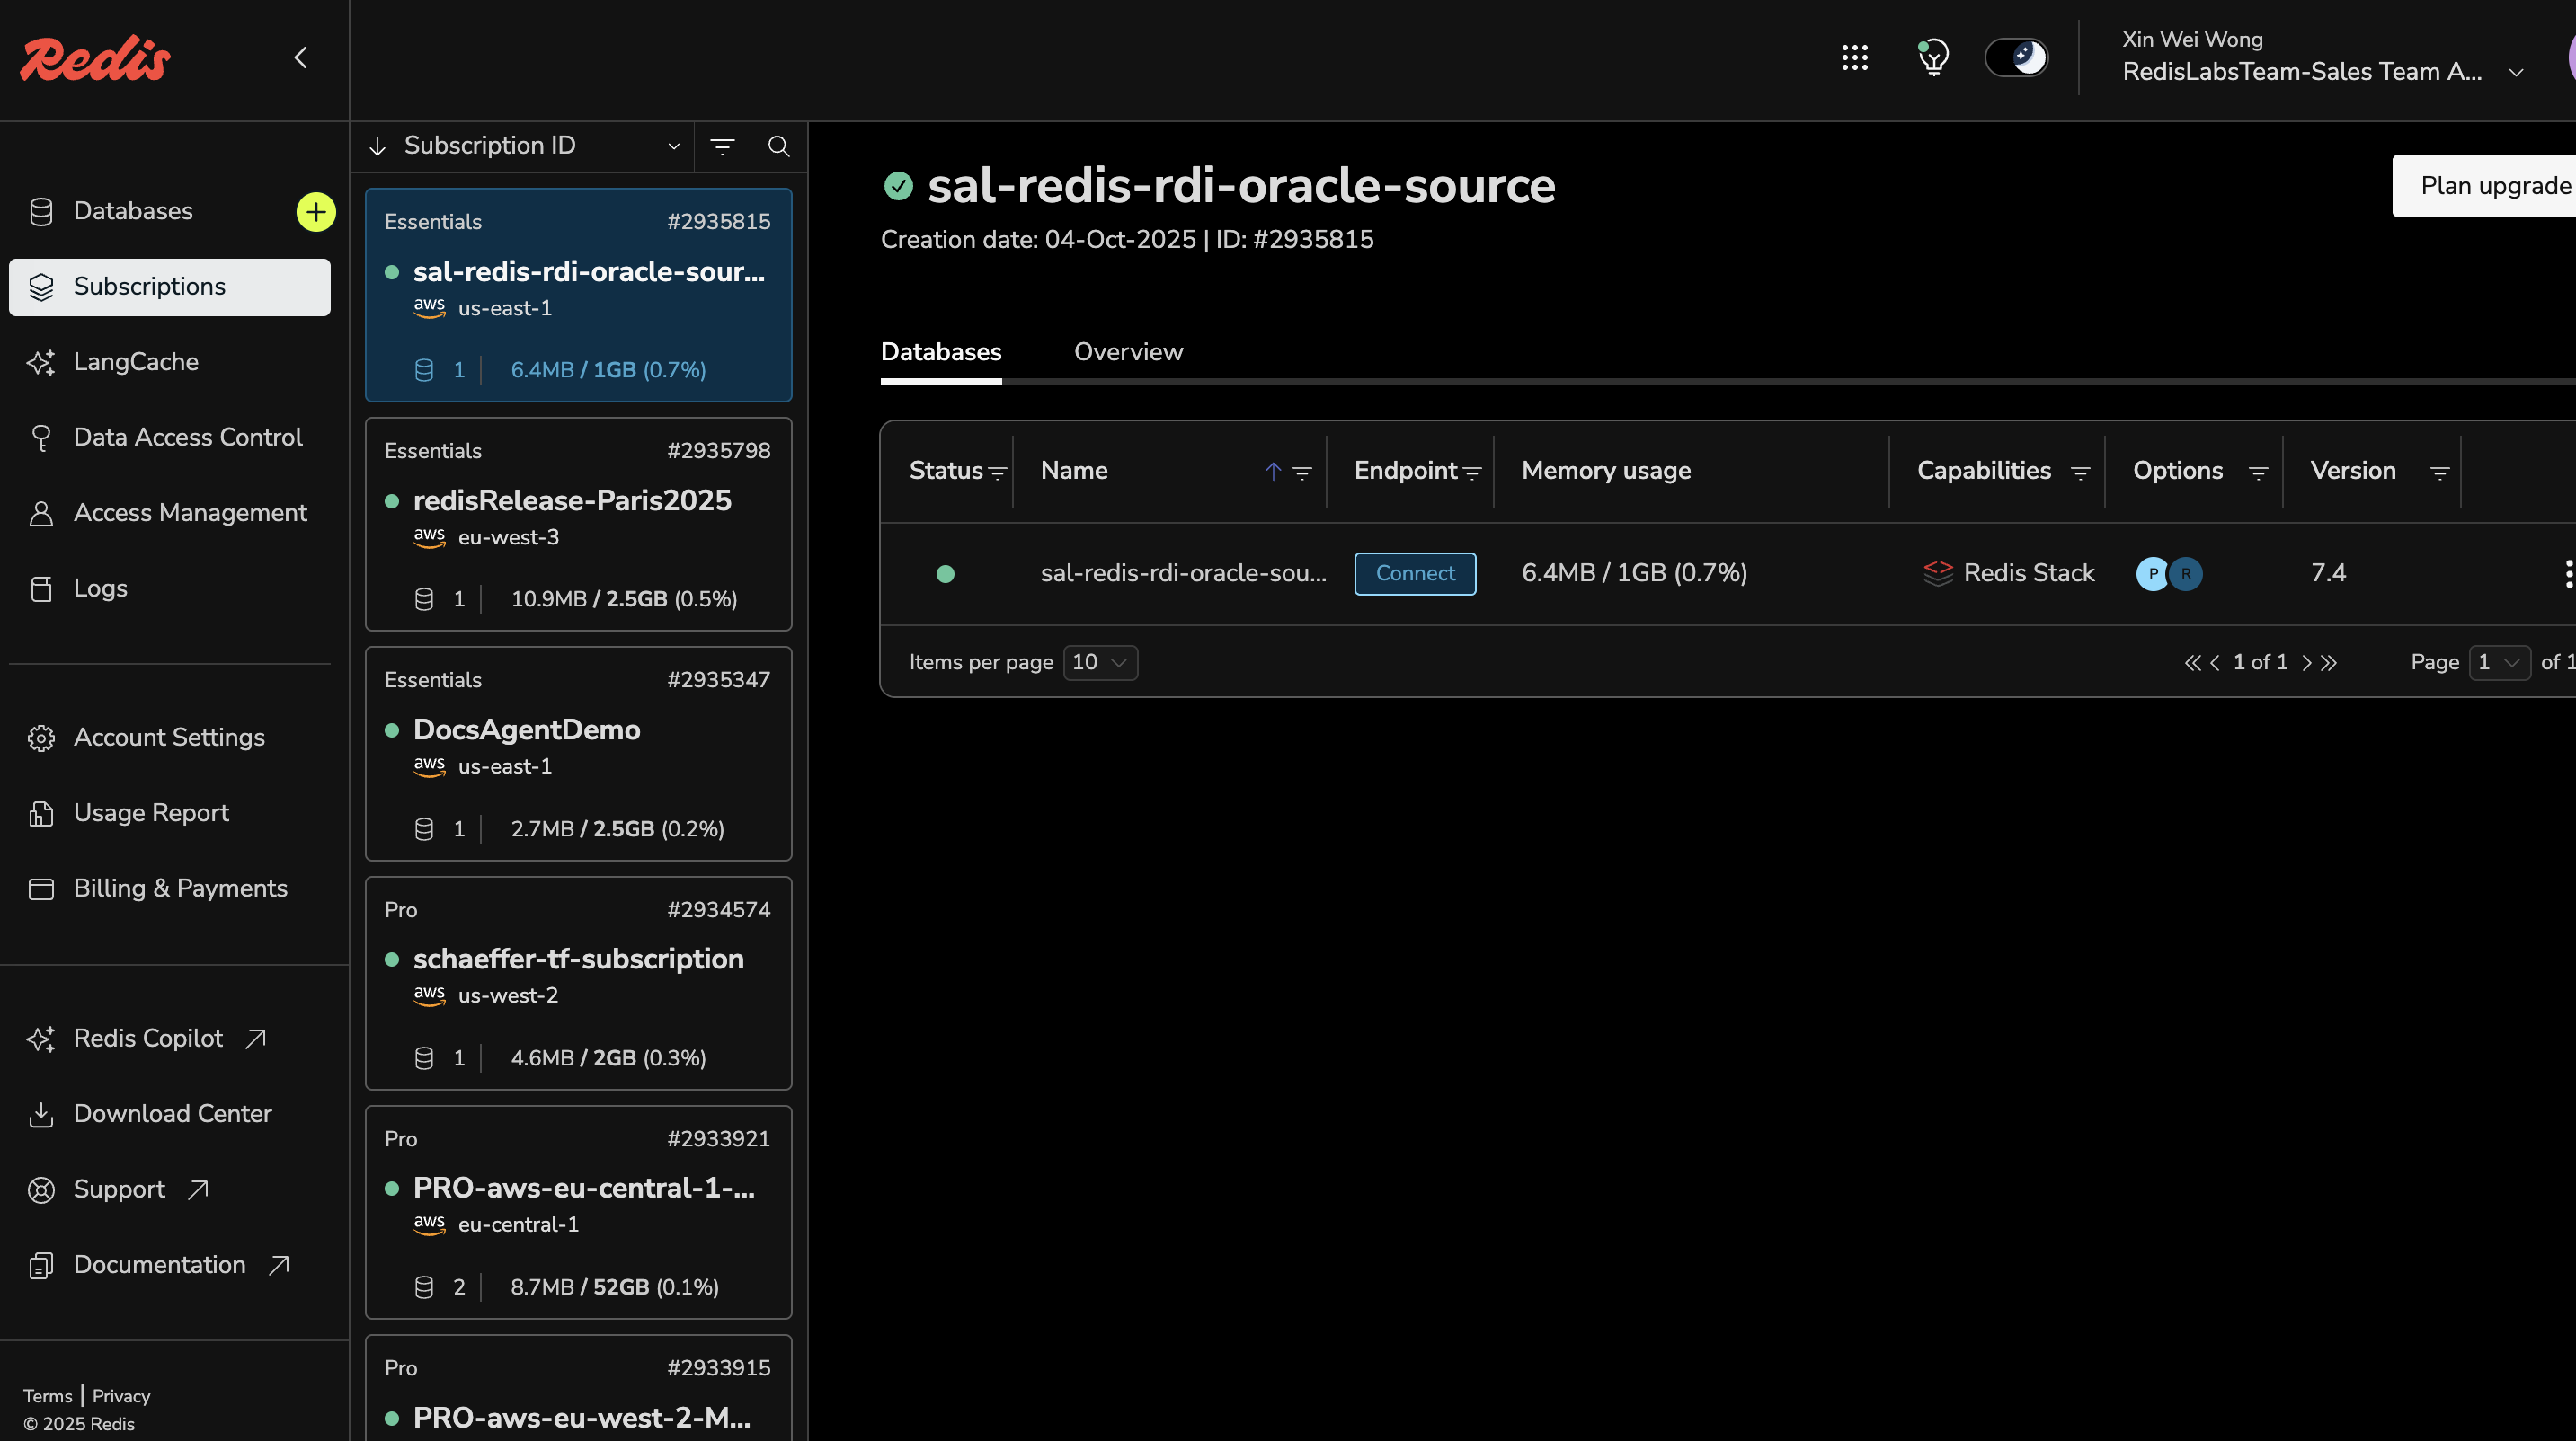The image size is (2576, 1441).
Task: Open Billing & Payments
Action: point(180,888)
